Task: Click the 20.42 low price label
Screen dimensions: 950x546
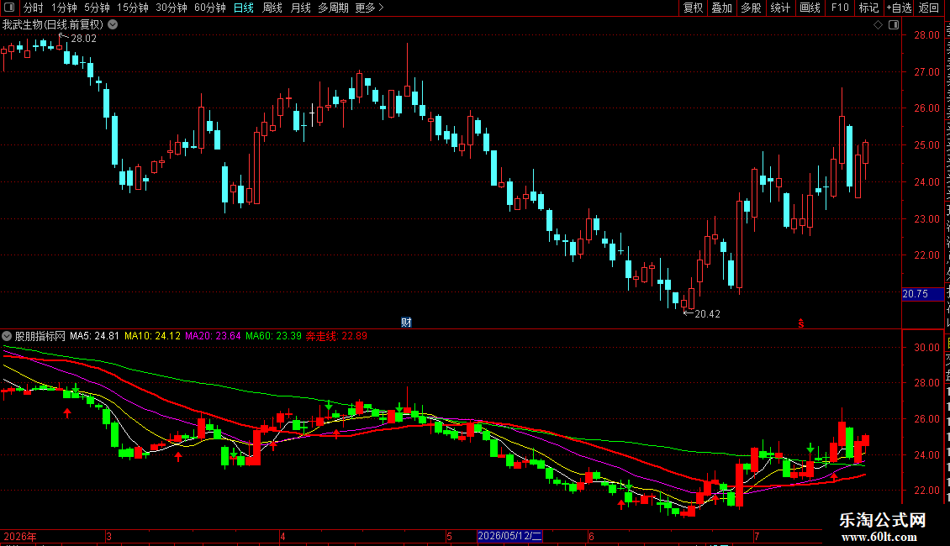Action: (x=707, y=313)
